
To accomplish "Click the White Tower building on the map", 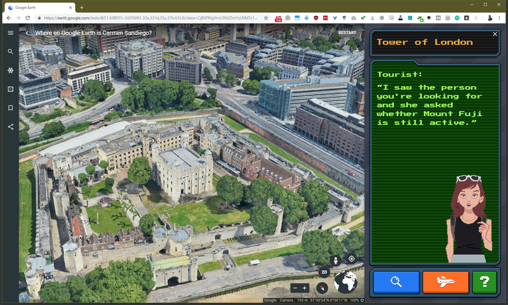I will tap(182, 171).
